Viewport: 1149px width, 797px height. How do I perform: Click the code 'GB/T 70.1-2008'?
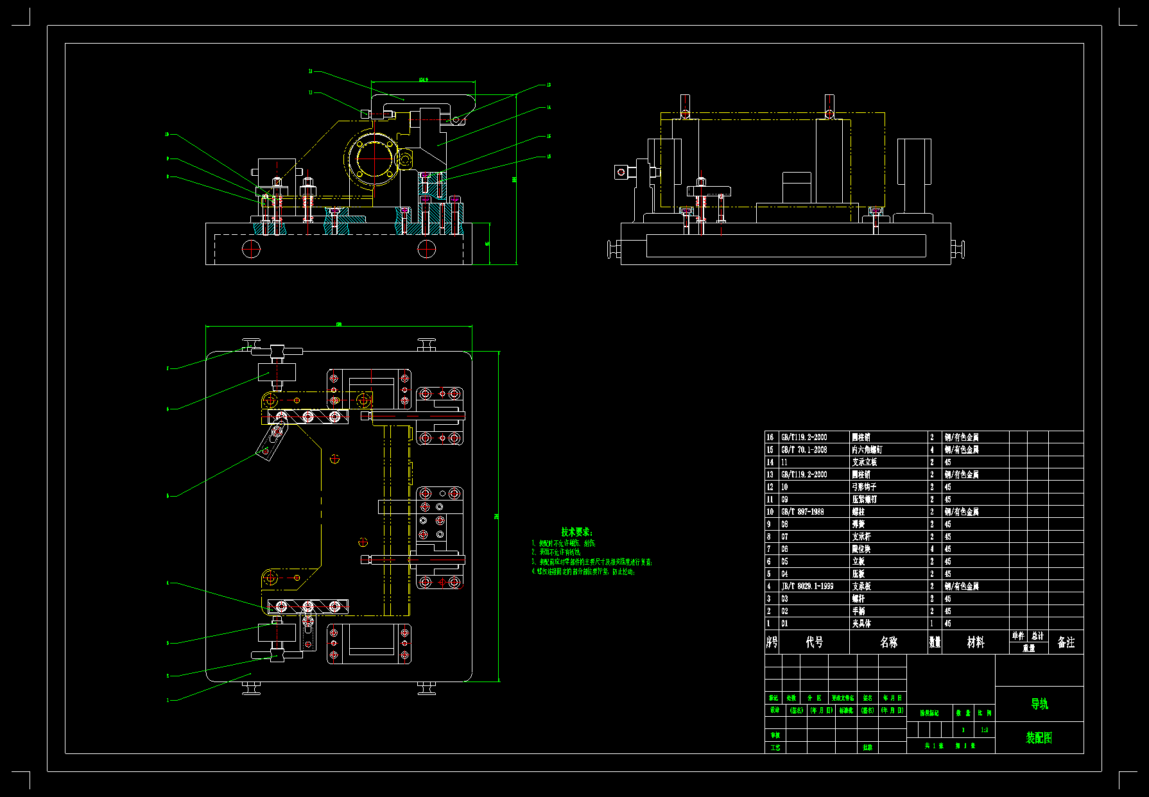[804, 450]
